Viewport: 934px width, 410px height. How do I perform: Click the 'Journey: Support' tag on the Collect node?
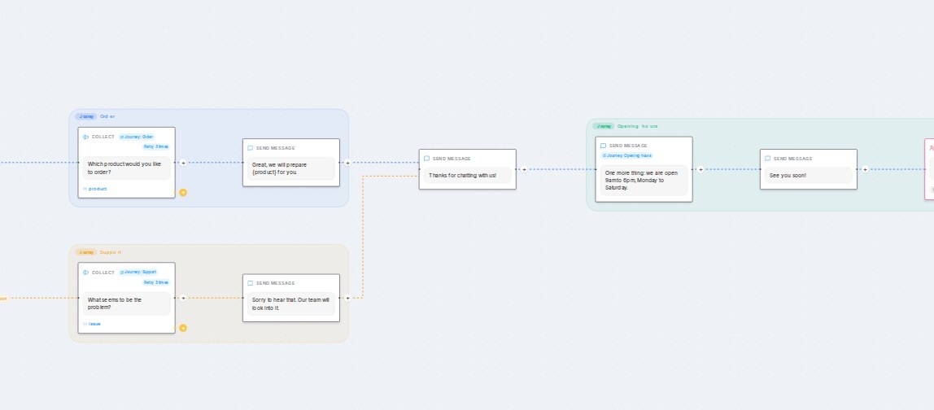(138, 273)
